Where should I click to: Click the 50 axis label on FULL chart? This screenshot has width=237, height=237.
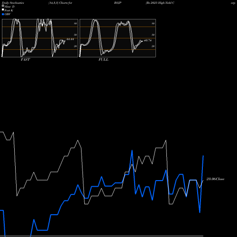click(x=153, y=35)
